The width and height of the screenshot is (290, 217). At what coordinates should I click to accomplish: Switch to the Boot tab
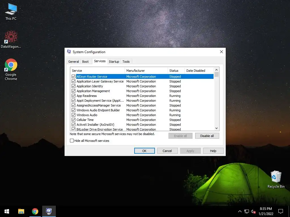pyautogui.click(x=85, y=62)
